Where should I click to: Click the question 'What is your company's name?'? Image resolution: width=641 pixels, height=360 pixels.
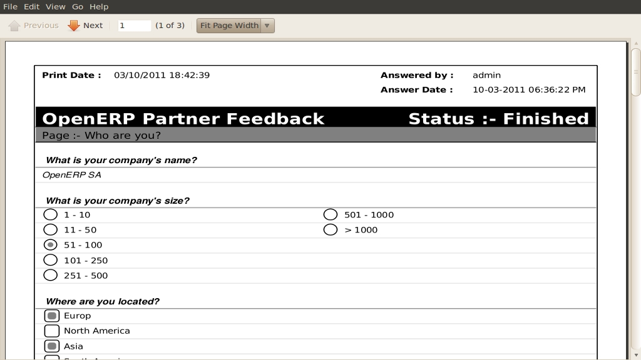121,161
